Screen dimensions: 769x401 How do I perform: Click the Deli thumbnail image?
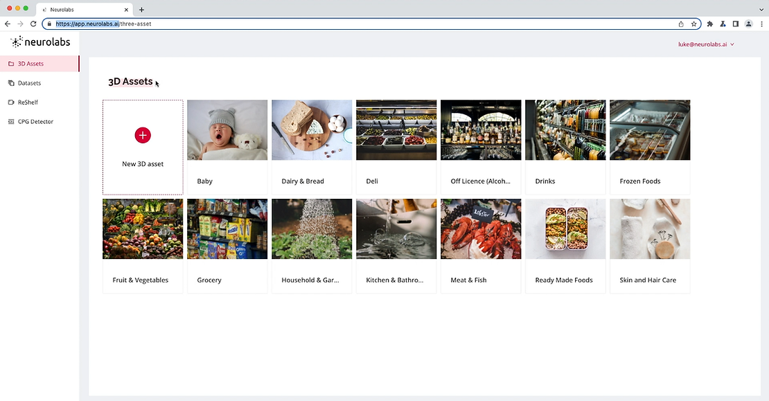tap(396, 130)
